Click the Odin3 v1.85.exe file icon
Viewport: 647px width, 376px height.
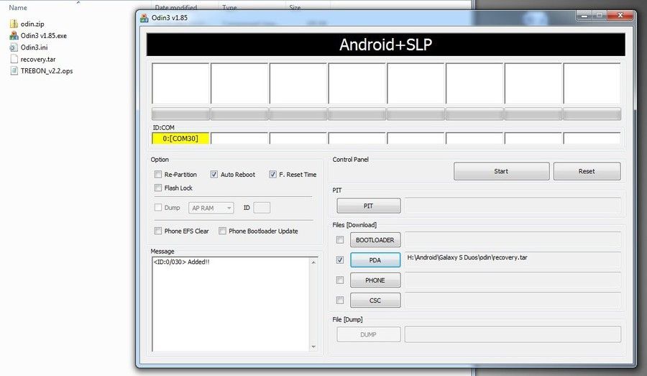pos(14,35)
